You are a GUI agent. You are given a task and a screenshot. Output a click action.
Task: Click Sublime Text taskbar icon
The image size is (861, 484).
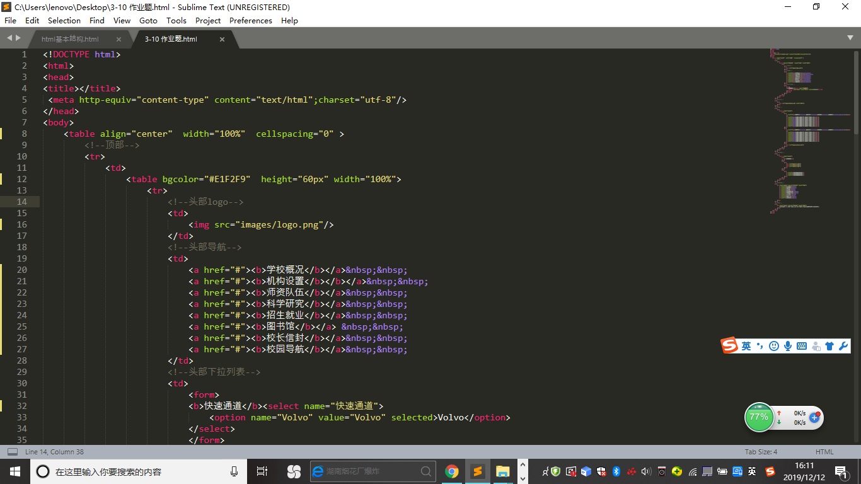(477, 471)
